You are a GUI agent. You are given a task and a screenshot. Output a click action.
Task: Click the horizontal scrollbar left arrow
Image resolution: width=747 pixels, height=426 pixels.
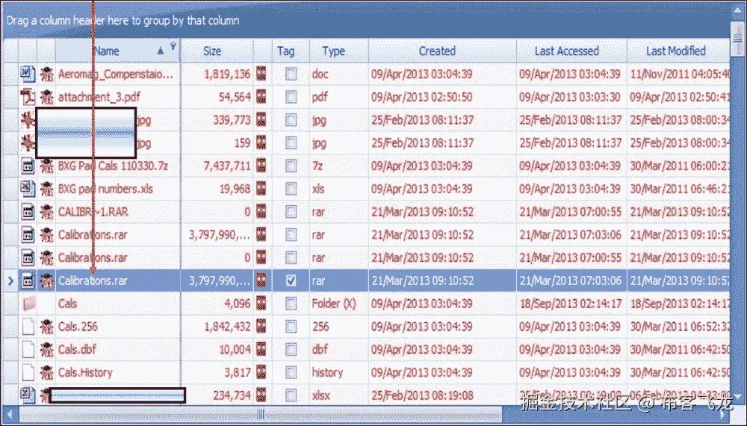click(x=10, y=415)
